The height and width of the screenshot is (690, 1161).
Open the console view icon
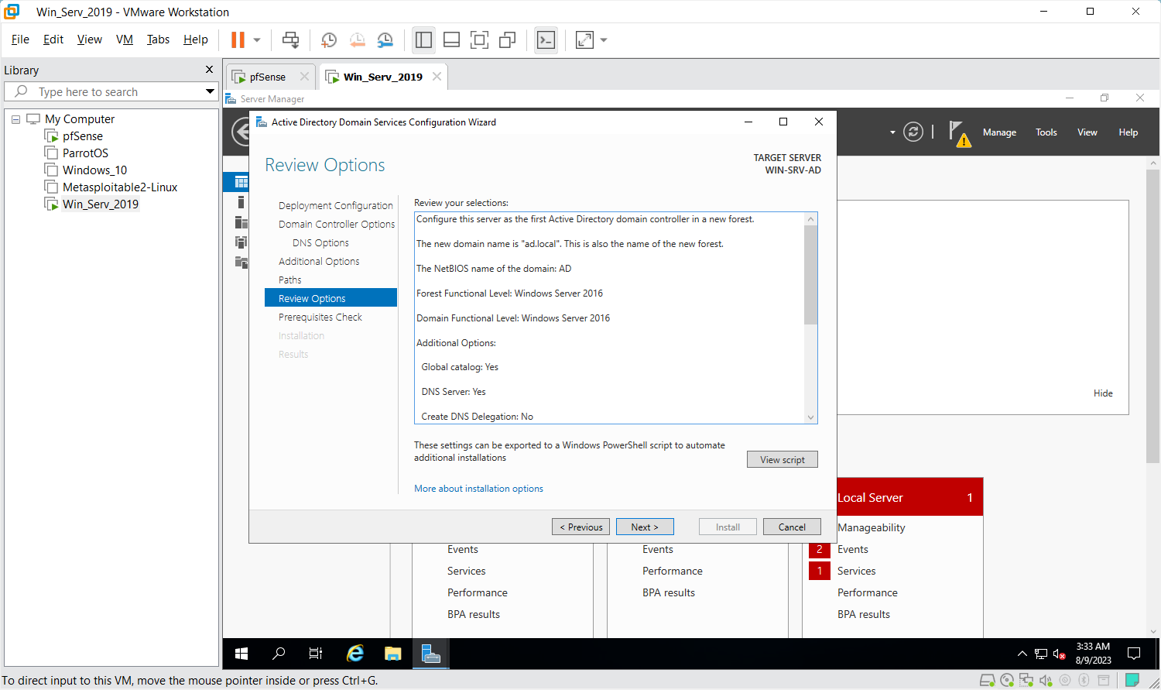pyautogui.click(x=546, y=40)
